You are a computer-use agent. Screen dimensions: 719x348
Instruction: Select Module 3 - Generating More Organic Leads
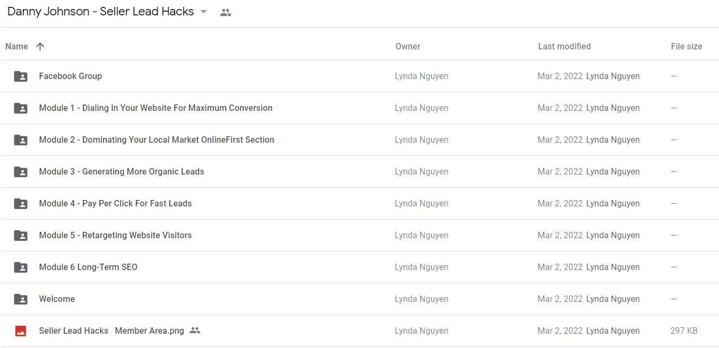pos(122,171)
